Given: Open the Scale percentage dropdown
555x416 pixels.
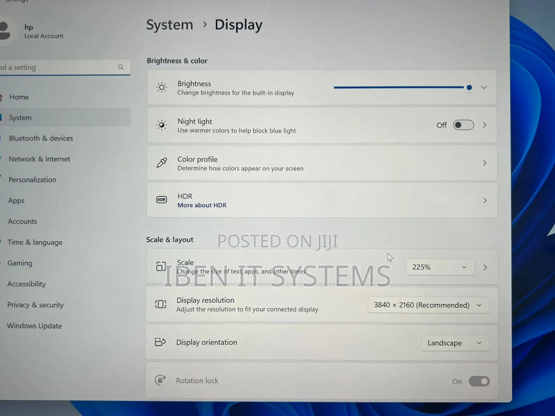Looking at the screenshot, I should pyautogui.click(x=440, y=267).
